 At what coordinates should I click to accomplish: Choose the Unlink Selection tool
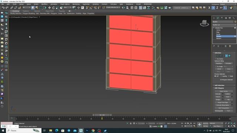(x=16, y=8)
